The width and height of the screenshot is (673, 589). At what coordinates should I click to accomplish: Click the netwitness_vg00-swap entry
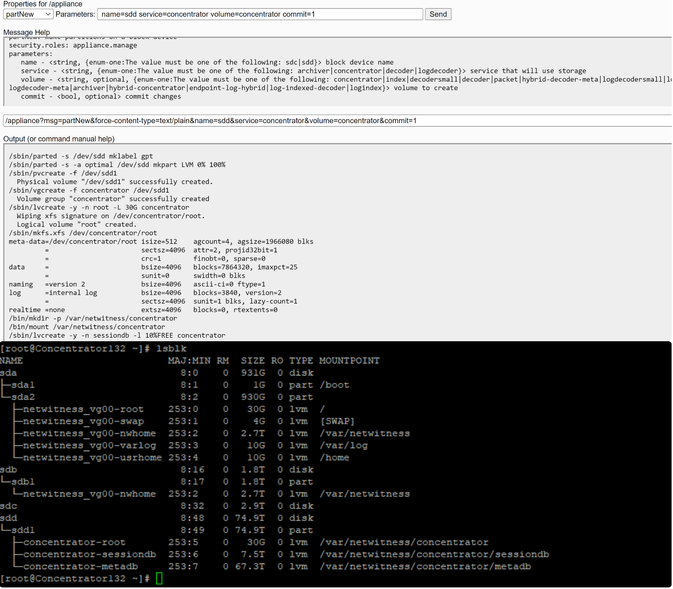pyautogui.click(x=83, y=421)
